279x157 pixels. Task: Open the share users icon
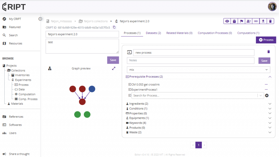coord(248,21)
